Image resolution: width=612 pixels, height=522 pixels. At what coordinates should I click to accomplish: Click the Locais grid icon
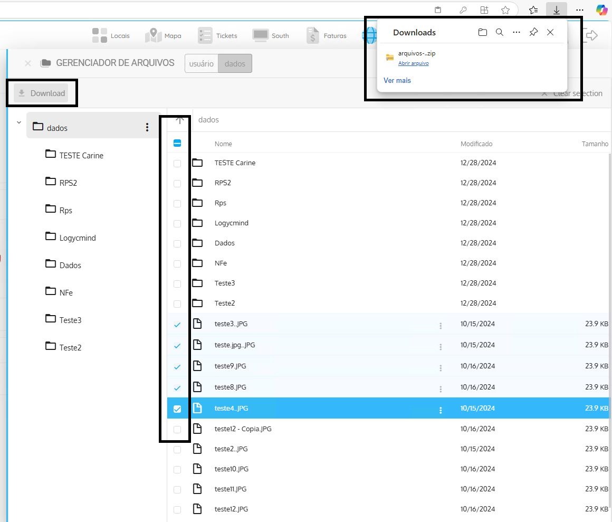(x=100, y=35)
